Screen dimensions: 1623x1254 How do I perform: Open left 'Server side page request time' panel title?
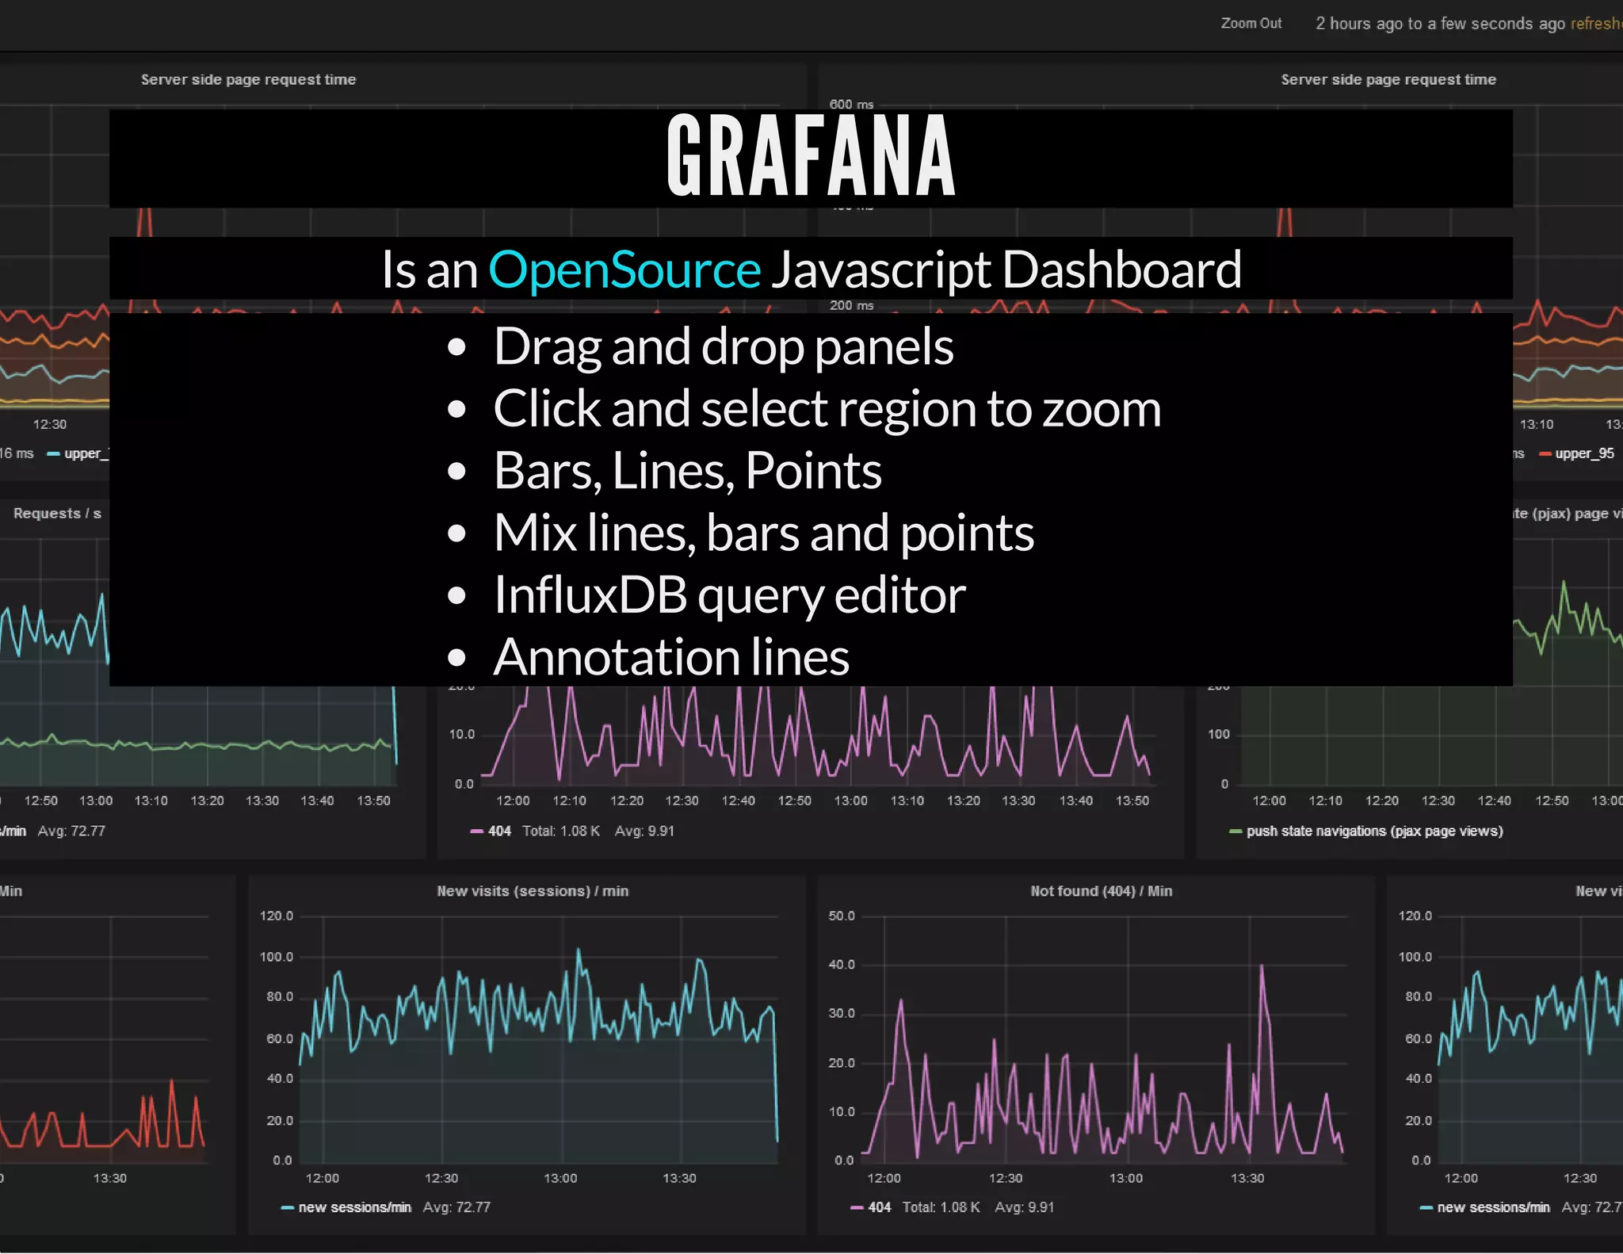(x=248, y=79)
